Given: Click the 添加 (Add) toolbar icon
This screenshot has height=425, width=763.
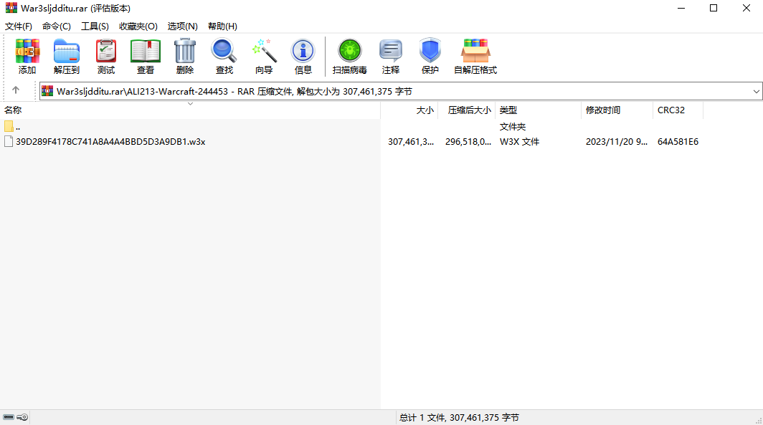Looking at the screenshot, I should [27, 56].
